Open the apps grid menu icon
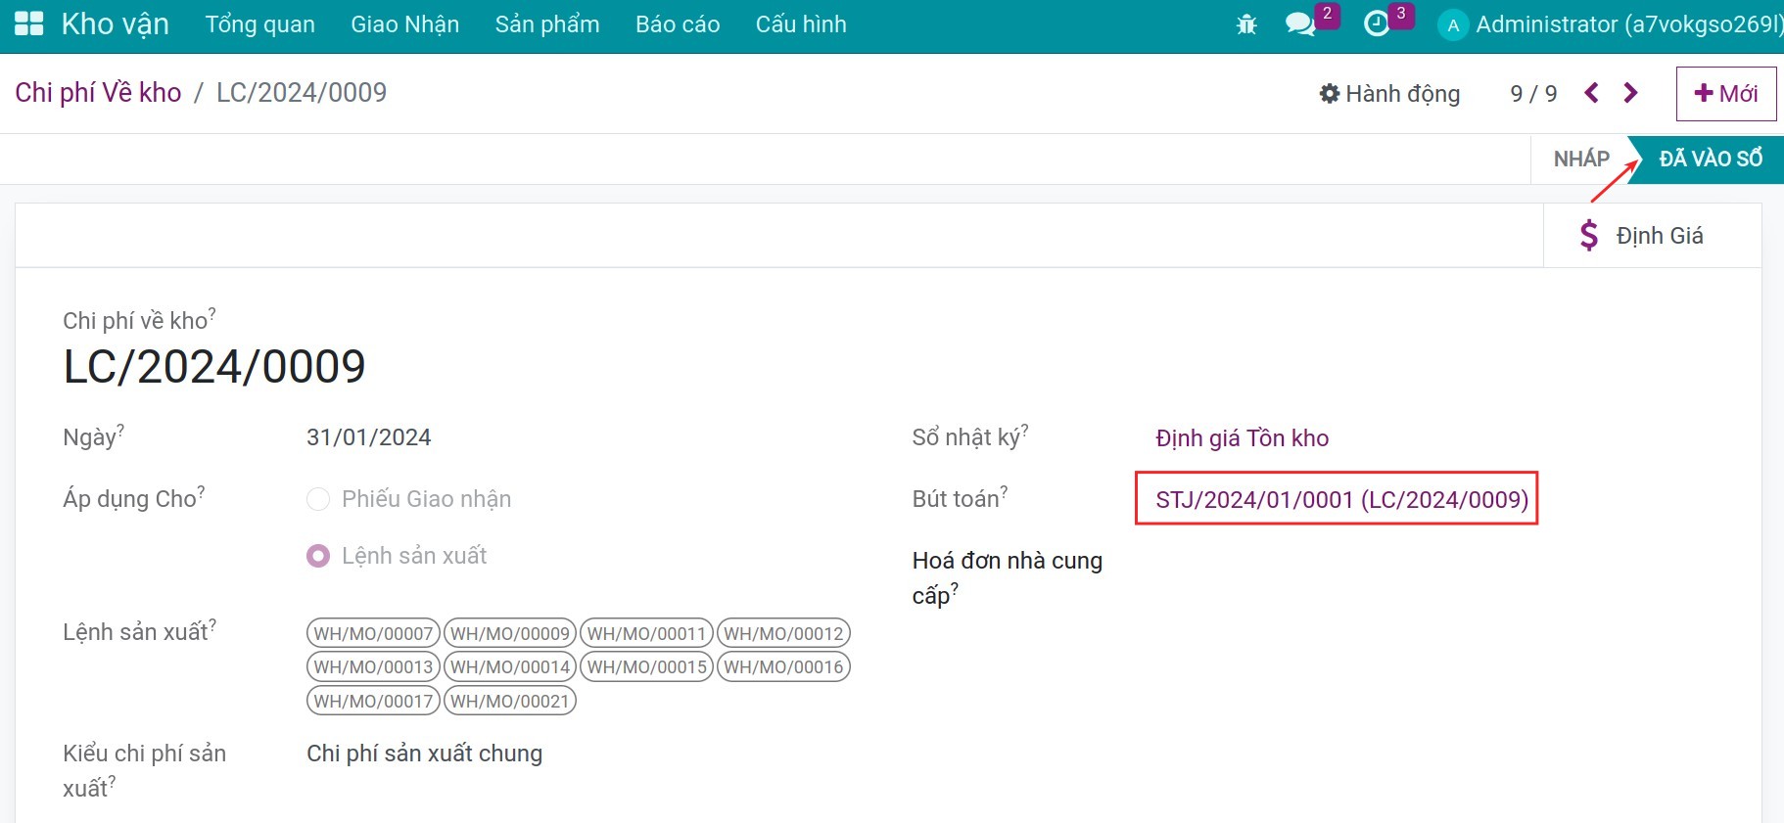Image resolution: width=1784 pixels, height=823 pixels. [x=29, y=24]
